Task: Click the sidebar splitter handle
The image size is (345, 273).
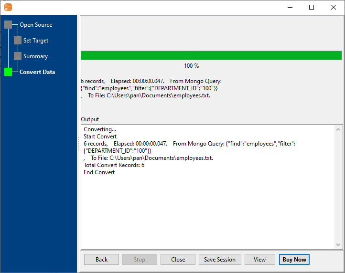Action: pyautogui.click(x=78, y=143)
